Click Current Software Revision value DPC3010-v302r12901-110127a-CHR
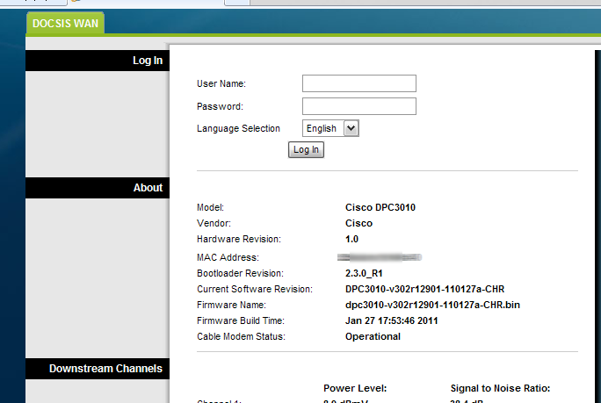 (x=424, y=289)
